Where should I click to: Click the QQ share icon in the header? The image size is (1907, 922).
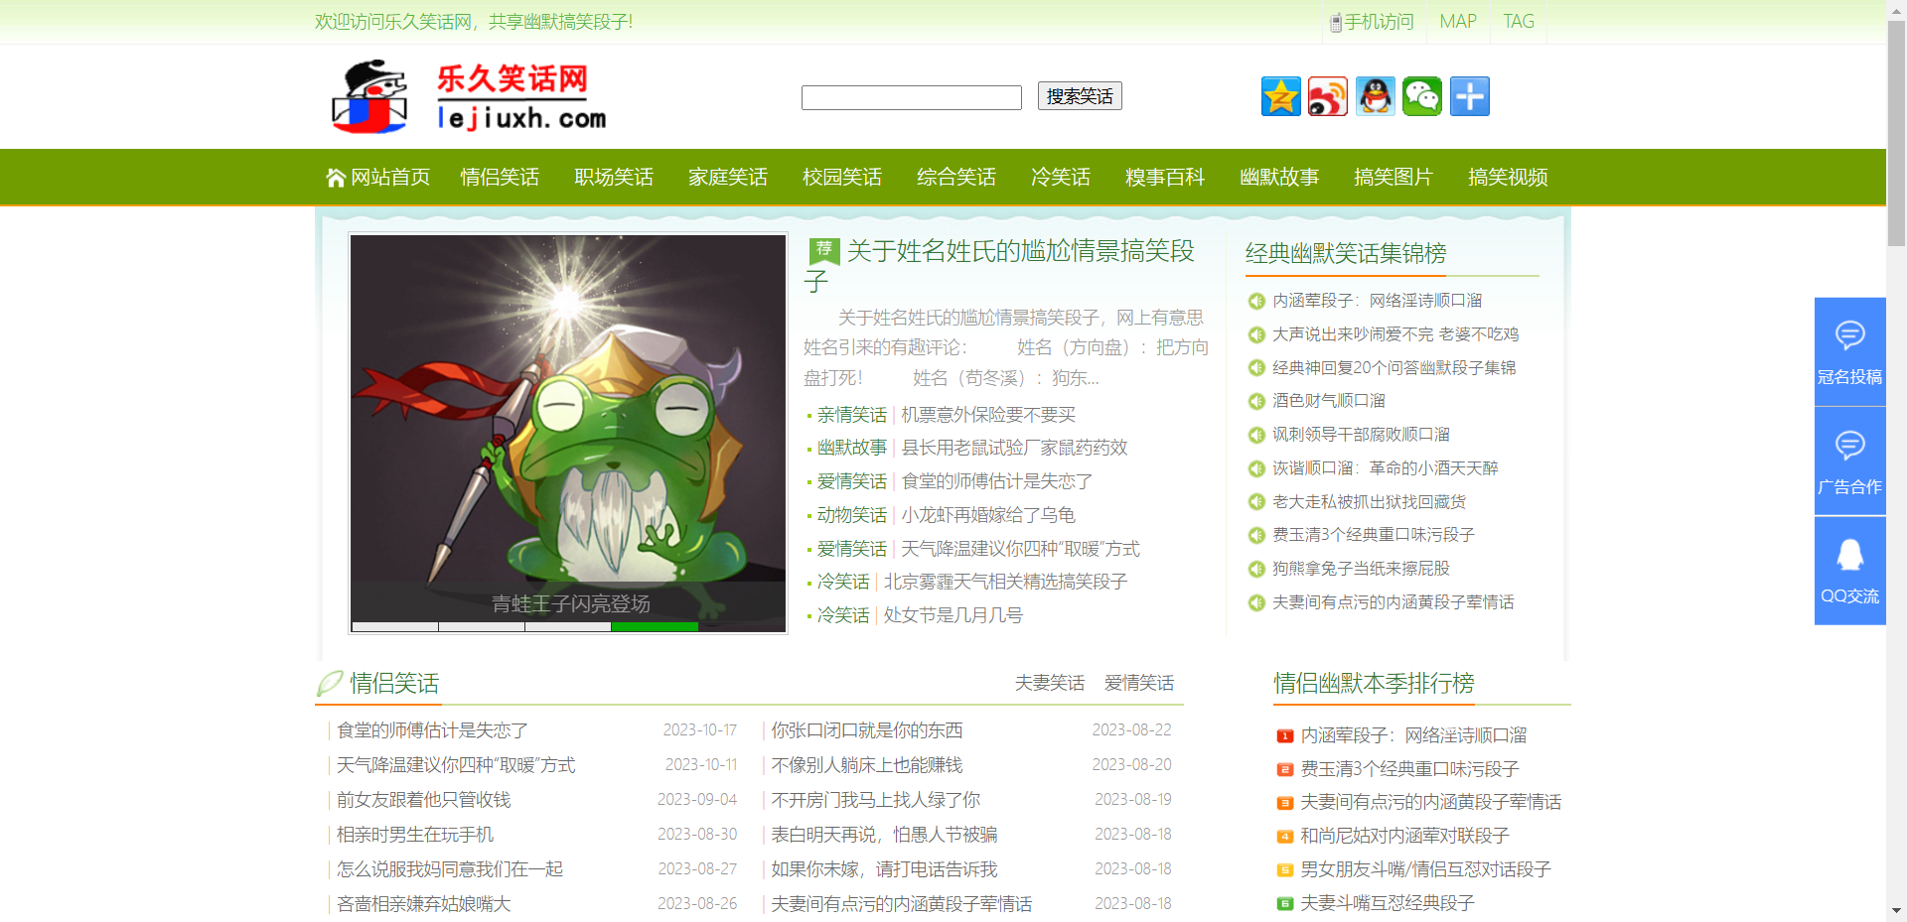(1375, 96)
